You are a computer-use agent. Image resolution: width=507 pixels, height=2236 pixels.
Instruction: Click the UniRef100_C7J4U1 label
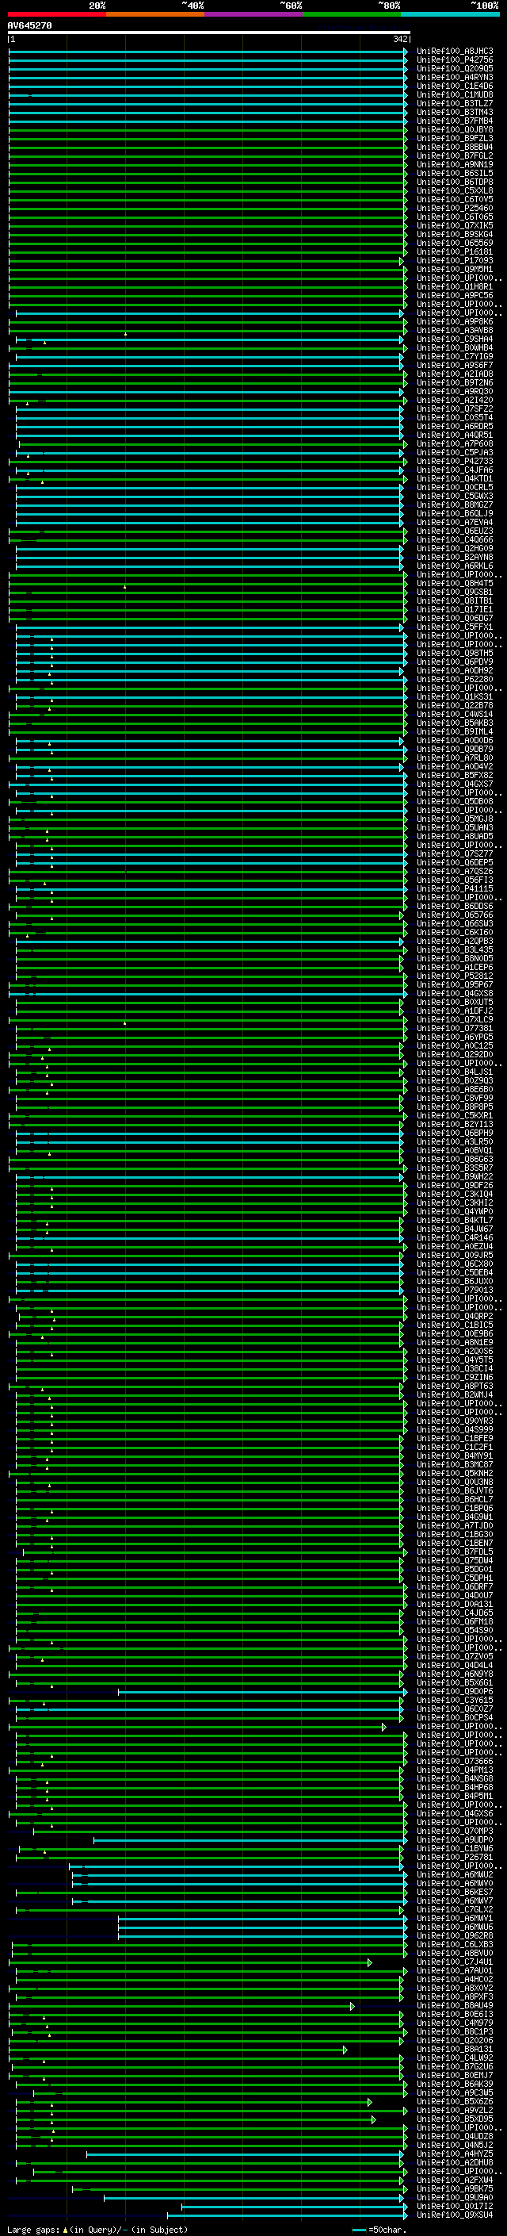pyautogui.click(x=455, y=1962)
